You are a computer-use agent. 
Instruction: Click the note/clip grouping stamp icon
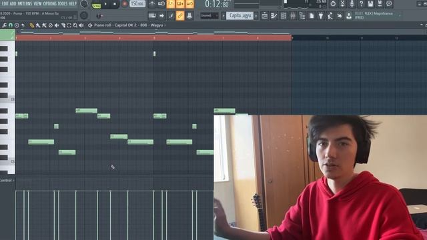click(x=189, y=16)
